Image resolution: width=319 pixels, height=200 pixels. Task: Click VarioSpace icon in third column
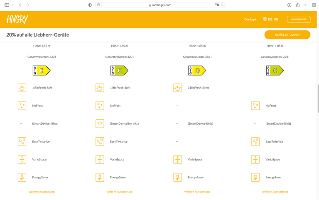click(178, 160)
